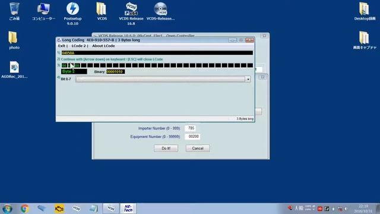Select byte 0A in the byte row

pos(77,65)
